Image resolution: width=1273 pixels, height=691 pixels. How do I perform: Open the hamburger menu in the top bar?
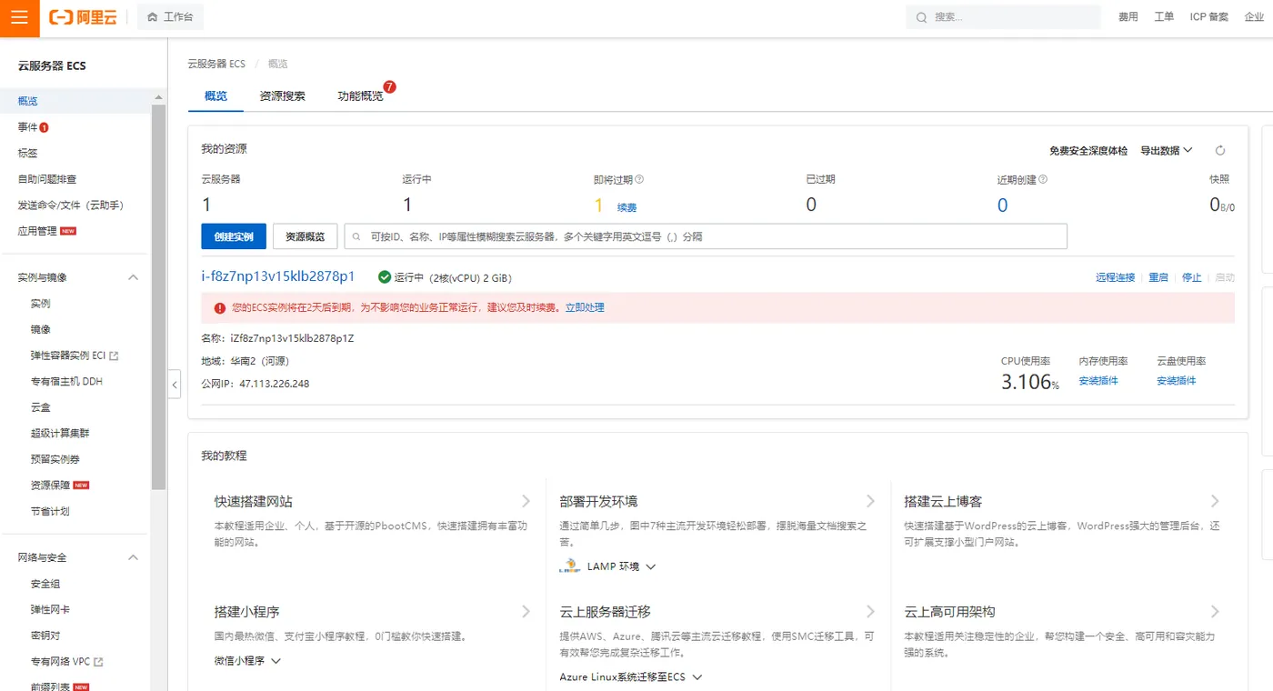pos(19,17)
